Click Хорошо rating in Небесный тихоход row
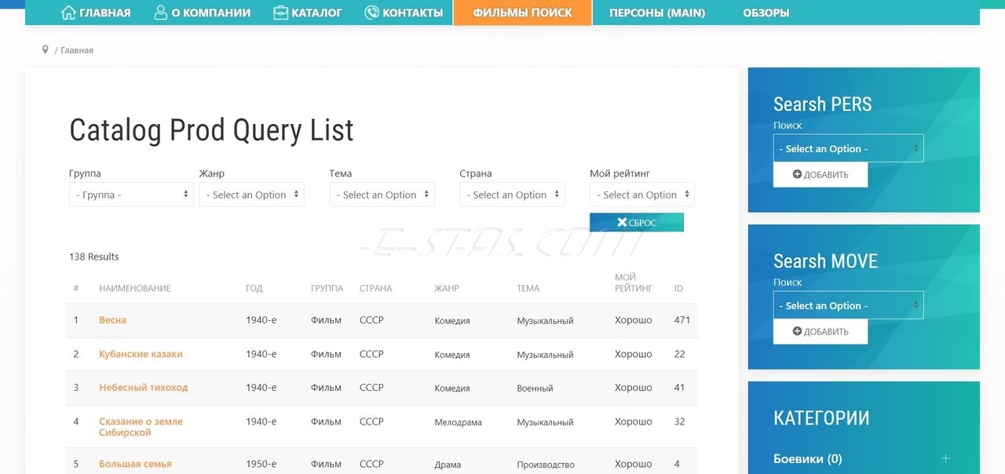The height and width of the screenshot is (474, 1005). tap(634, 388)
